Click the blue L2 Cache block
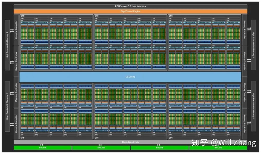 pyautogui.click(x=130, y=77)
